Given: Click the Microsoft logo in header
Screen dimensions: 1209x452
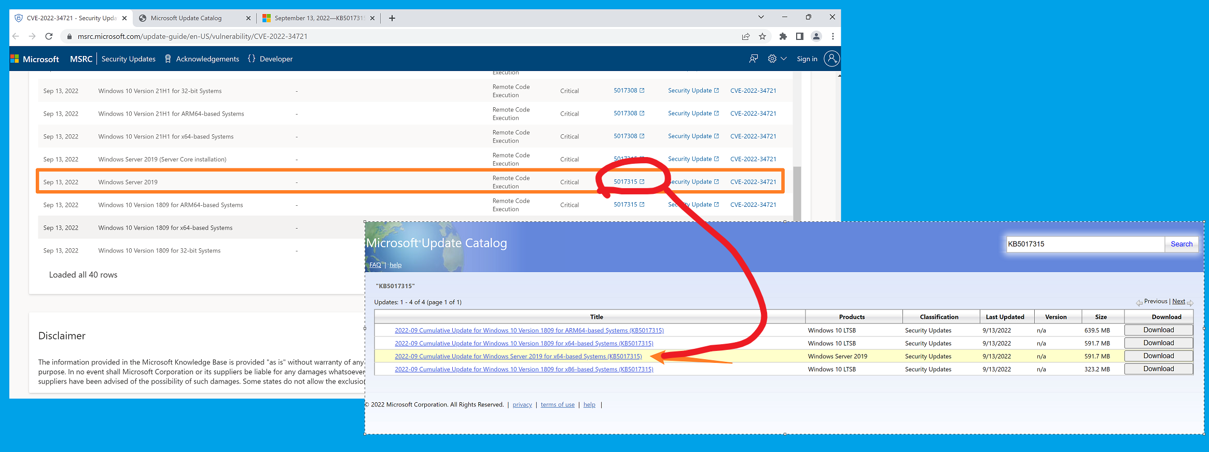Looking at the screenshot, I should click(x=35, y=59).
